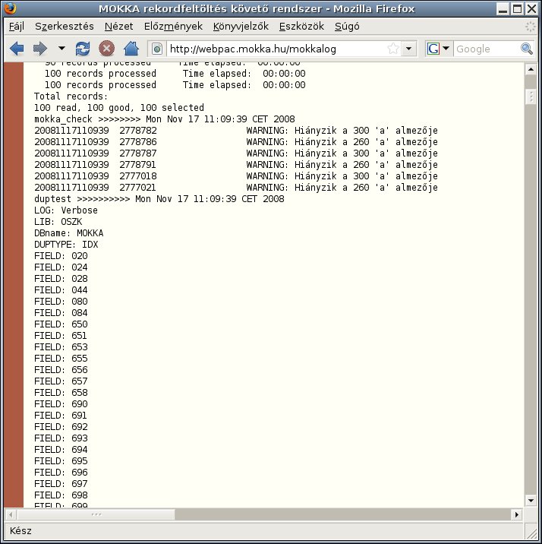Open the Súgó menu
Image resolution: width=542 pixels, height=544 pixels.
click(348, 26)
